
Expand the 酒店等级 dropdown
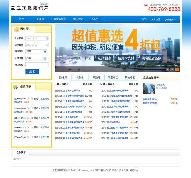pyautogui.click(x=45, y=52)
